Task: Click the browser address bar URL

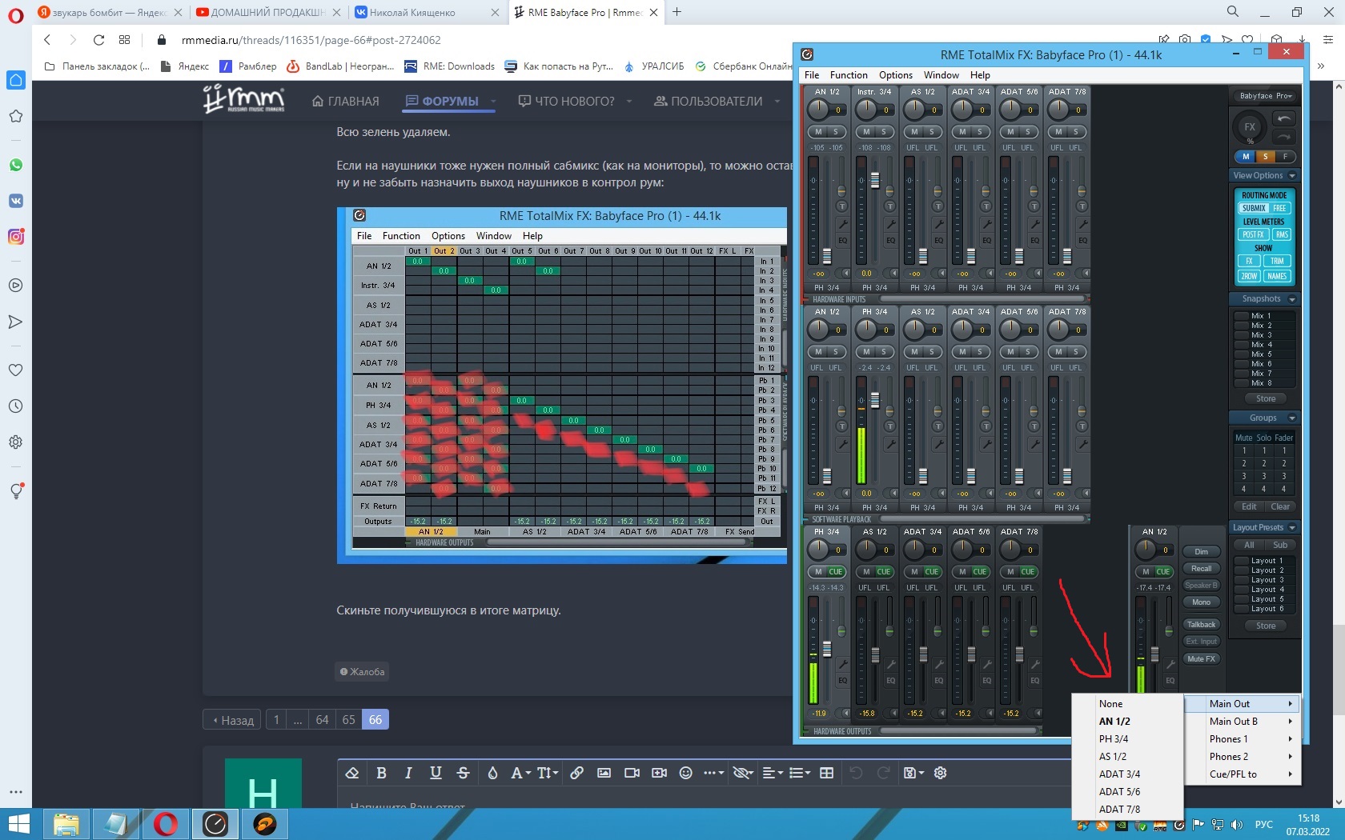Action: point(311,40)
